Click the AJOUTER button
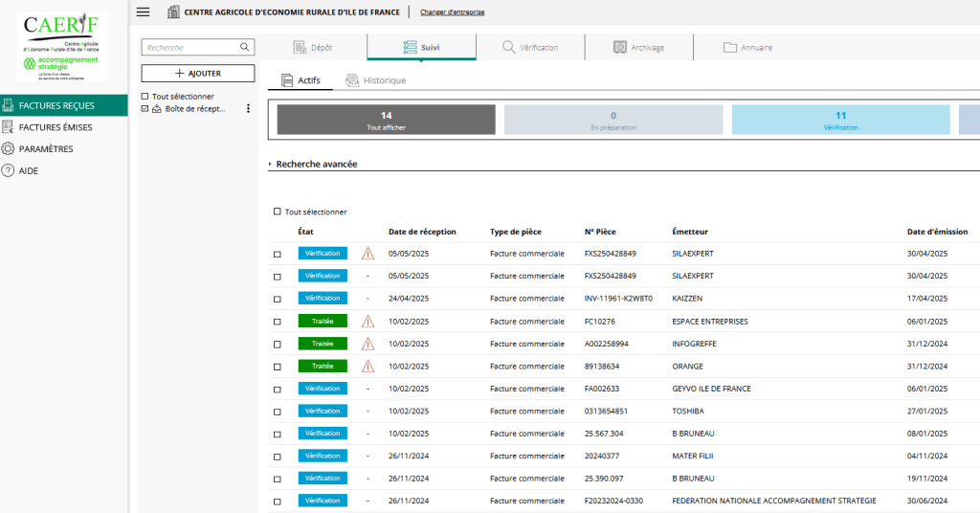This screenshot has height=513, width=980. [197, 73]
